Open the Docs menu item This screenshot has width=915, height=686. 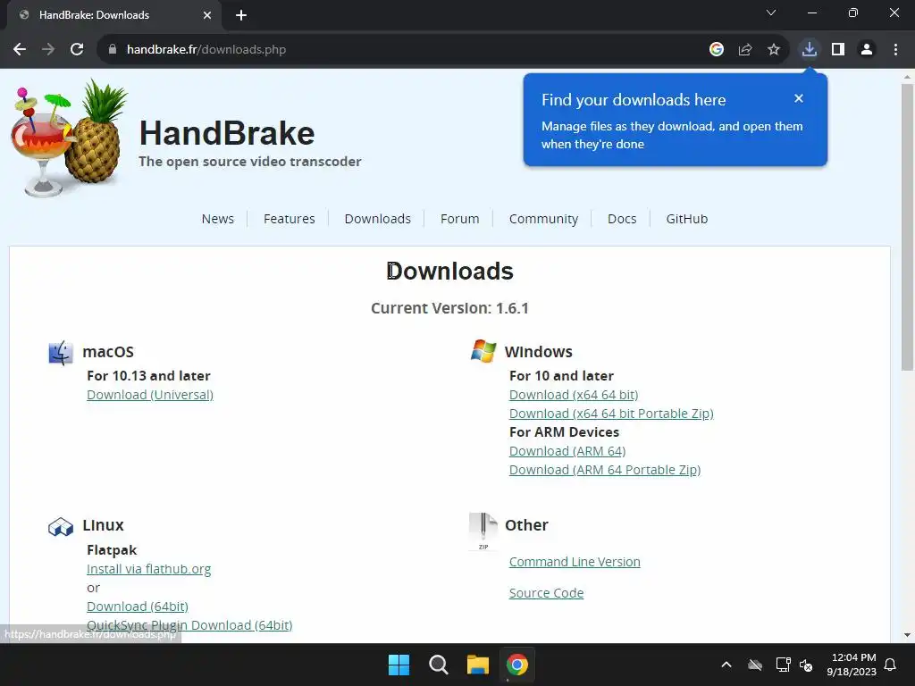622,219
